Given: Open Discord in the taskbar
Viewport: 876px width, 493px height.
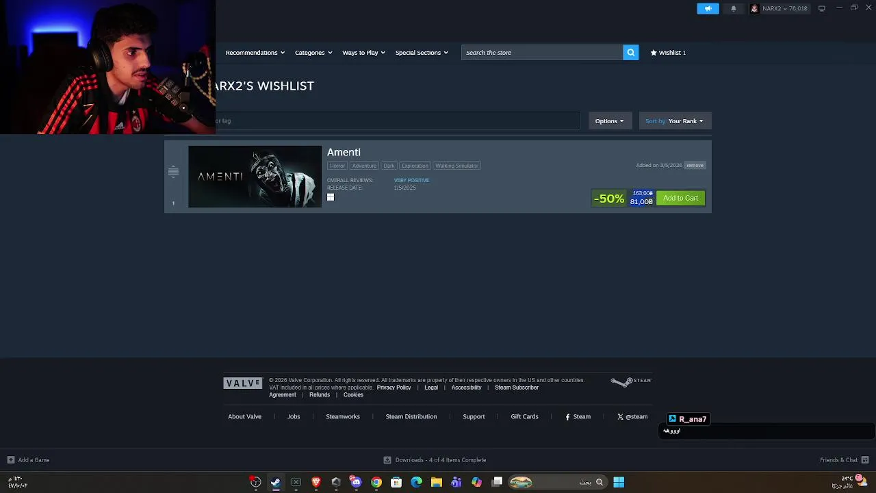Looking at the screenshot, I should pyautogui.click(x=356, y=482).
